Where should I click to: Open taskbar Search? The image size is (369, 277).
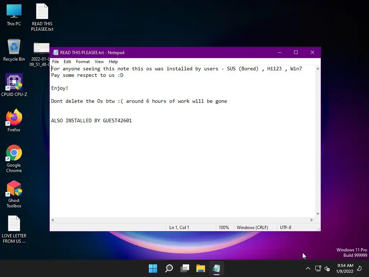[x=169, y=268]
